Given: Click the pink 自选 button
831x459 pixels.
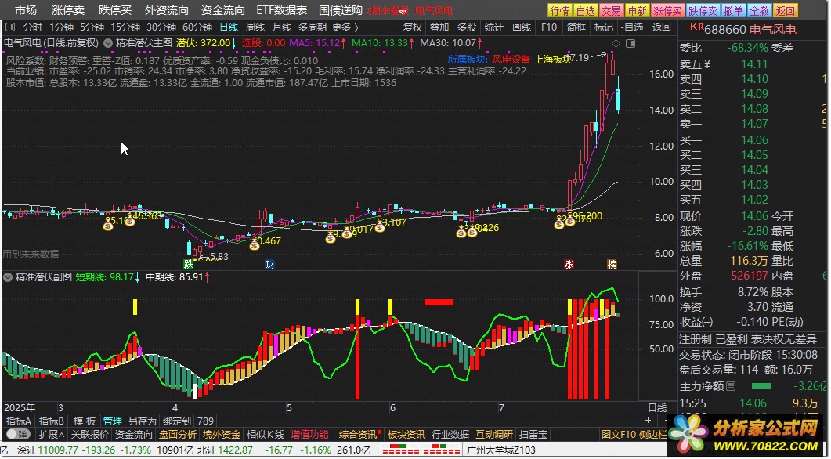Looking at the screenshot, I should point(586,11).
